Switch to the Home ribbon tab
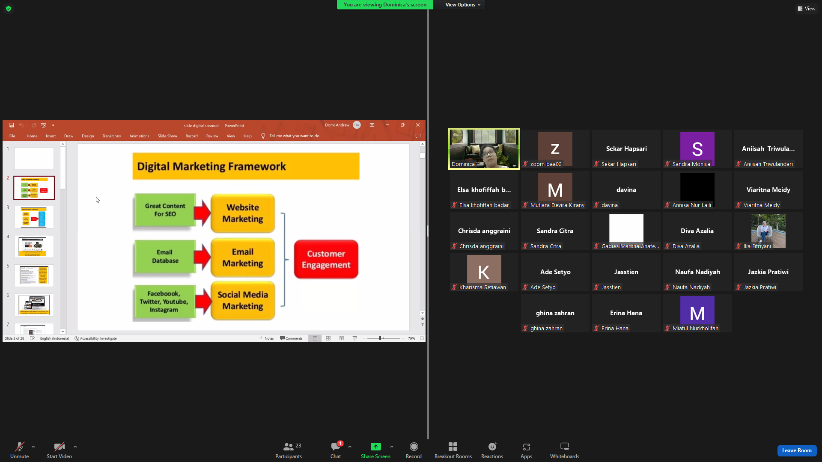The image size is (822, 462). (32, 136)
